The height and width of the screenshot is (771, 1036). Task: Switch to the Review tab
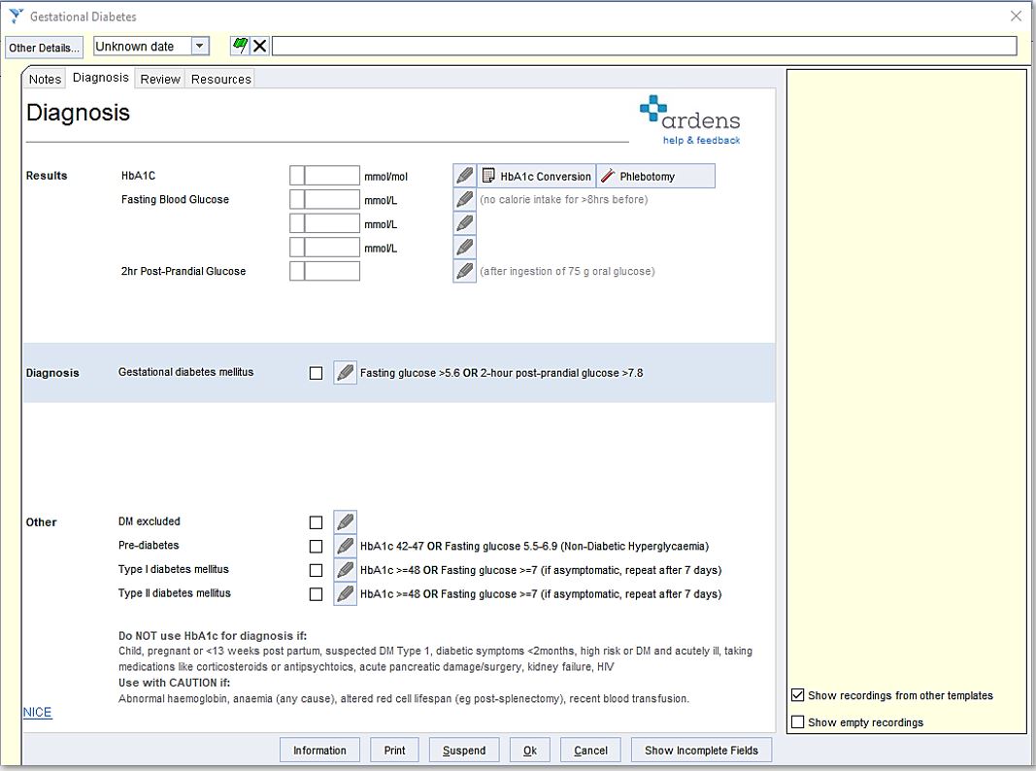coord(160,80)
